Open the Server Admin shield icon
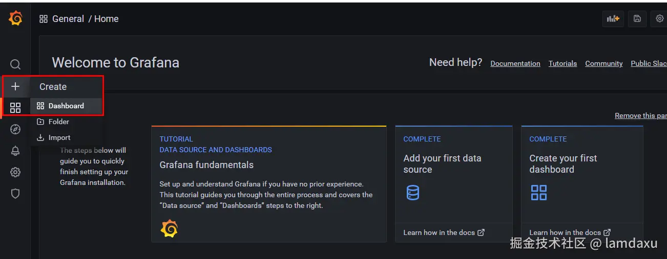667x259 pixels. (x=15, y=194)
